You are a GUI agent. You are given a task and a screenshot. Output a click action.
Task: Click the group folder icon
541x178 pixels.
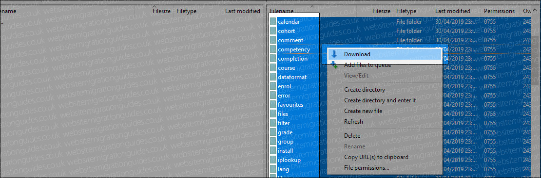point(273,142)
